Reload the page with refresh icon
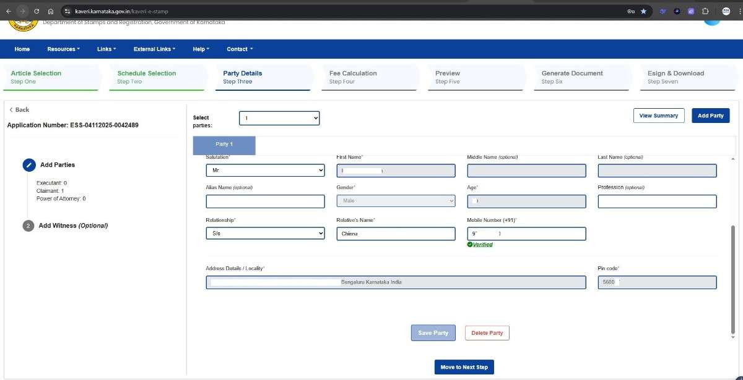This screenshot has height=380, width=743. point(37,11)
